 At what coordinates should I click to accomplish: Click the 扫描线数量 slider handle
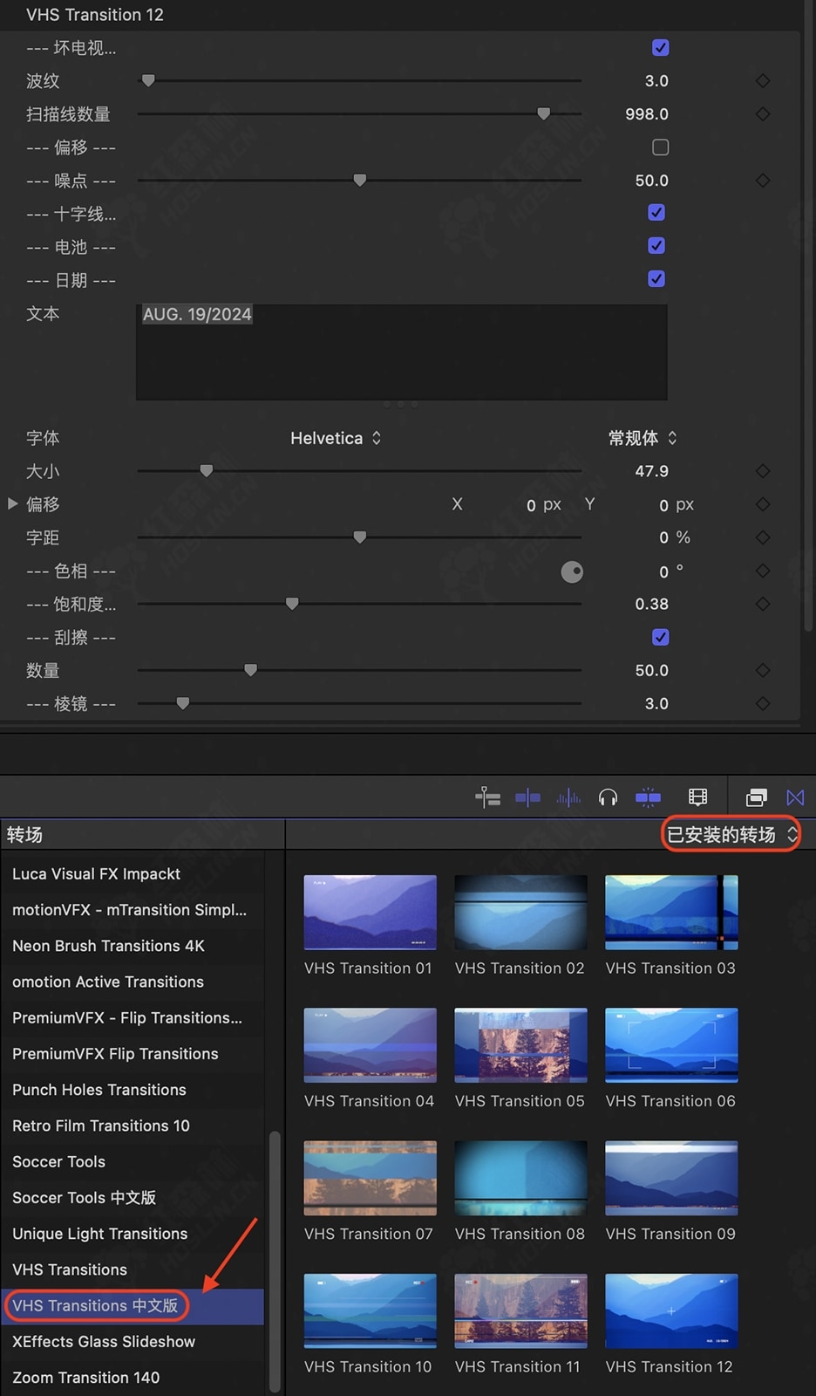tap(543, 113)
